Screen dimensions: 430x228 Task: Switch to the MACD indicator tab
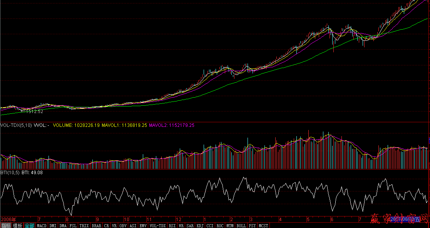click(42, 226)
